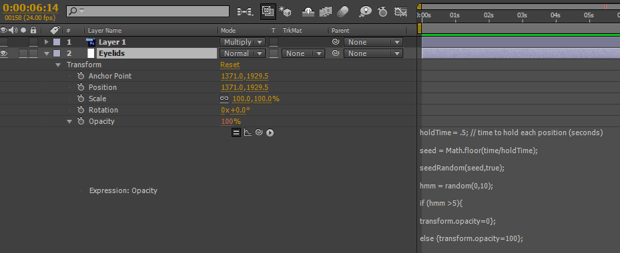Click Reset for Transform
620x253 pixels.
point(230,65)
